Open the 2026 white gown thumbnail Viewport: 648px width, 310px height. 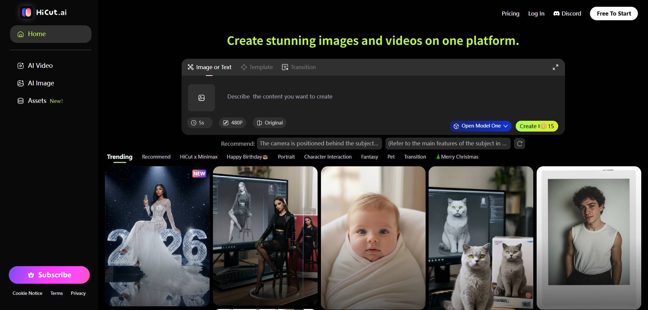click(x=157, y=236)
